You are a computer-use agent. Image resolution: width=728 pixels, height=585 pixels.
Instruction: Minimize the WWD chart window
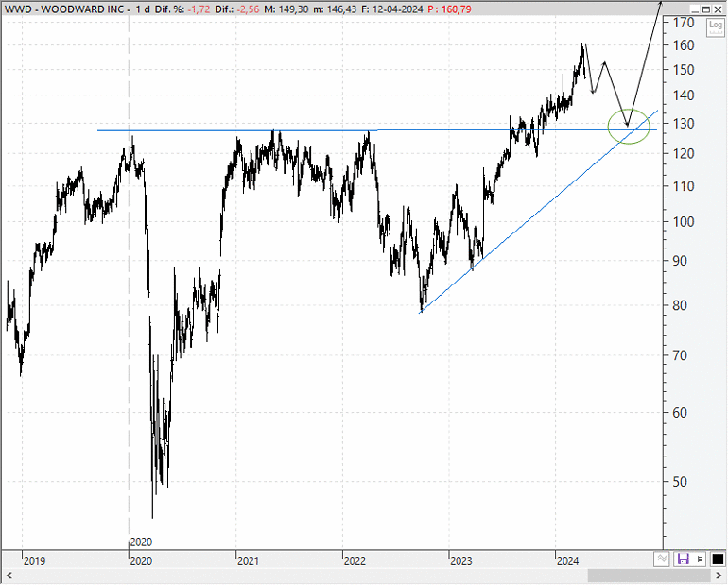click(x=695, y=9)
